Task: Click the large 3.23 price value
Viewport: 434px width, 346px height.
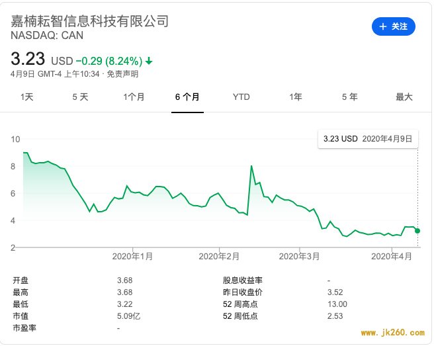Action: 28,59
